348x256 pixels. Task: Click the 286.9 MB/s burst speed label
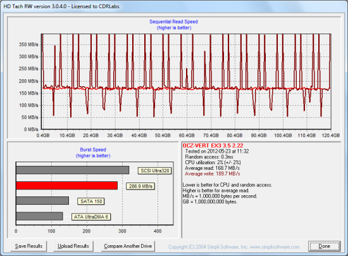click(140, 186)
